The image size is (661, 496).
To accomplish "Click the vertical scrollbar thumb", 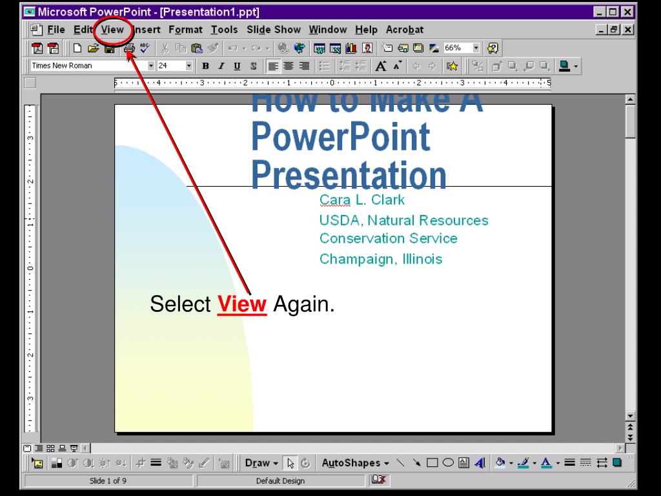I will tap(630, 121).
